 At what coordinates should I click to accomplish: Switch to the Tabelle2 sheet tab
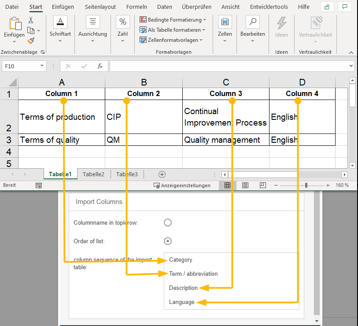(93, 174)
